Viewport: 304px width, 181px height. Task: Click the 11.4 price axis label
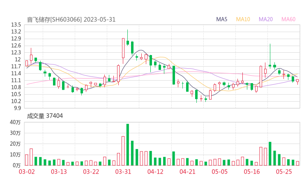coord(16,73)
